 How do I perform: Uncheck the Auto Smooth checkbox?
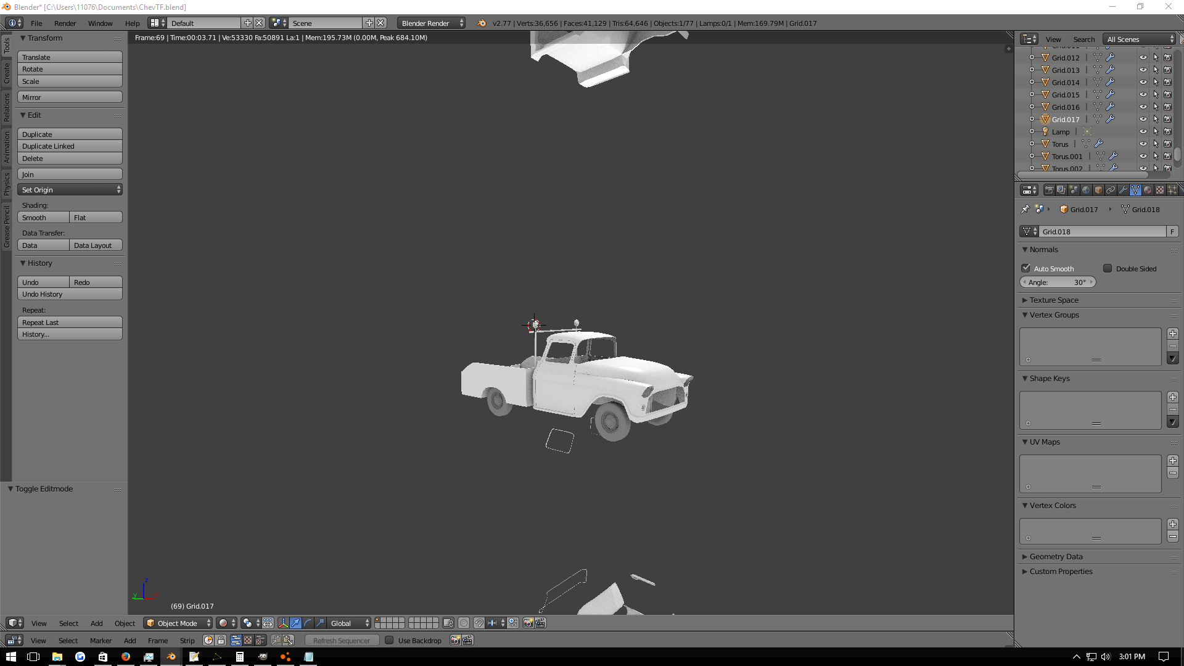1026,268
